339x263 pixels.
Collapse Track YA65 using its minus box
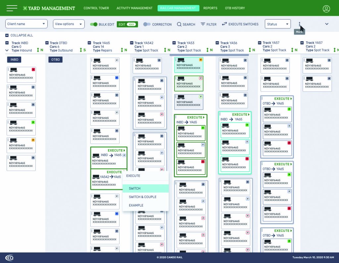pos(90,43)
